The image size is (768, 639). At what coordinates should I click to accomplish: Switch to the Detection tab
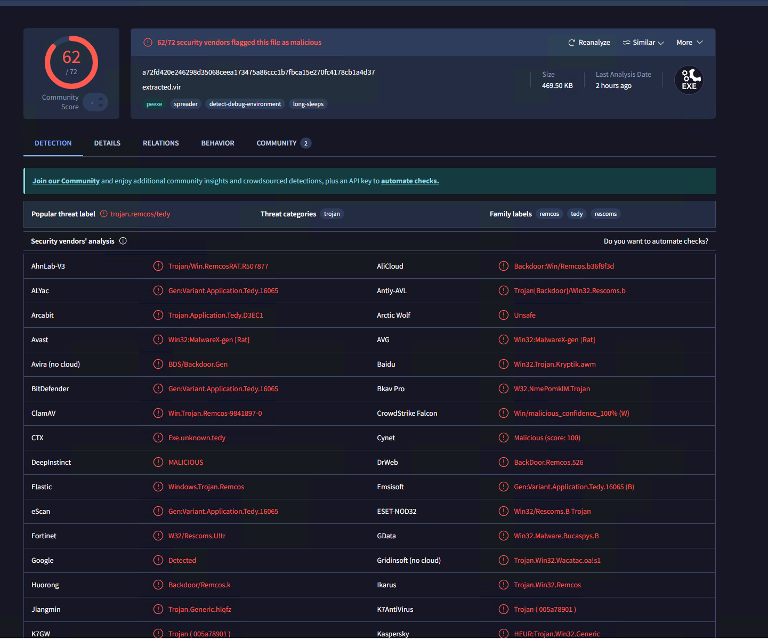click(x=53, y=143)
